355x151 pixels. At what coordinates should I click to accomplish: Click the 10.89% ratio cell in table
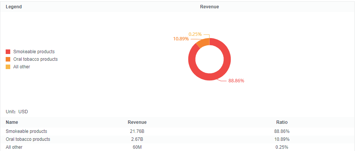point(282,139)
